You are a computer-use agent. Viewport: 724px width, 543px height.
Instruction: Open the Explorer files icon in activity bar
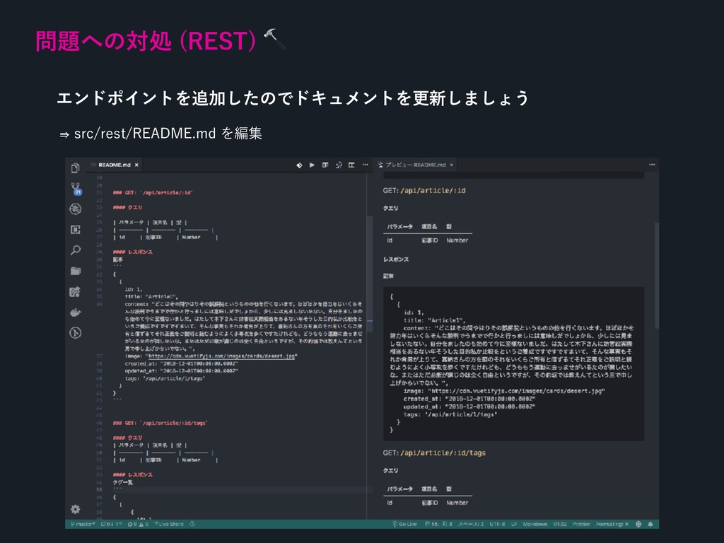[75, 168]
